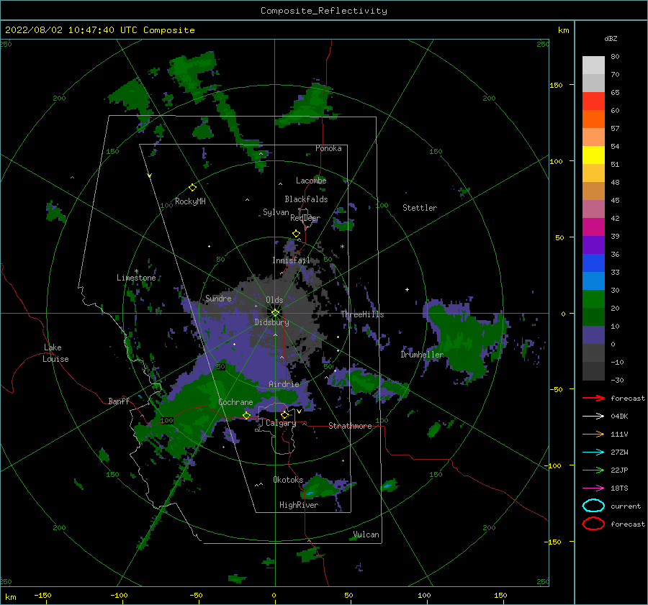Viewport: 648px width, 605px height.
Task: Select the RockyMH label
Action: click(190, 201)
